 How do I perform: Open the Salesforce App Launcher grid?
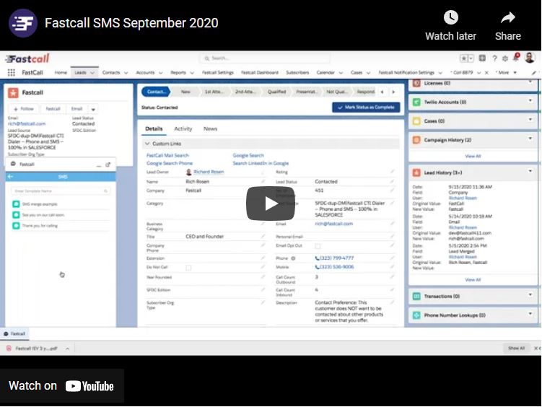coord(12,73)
